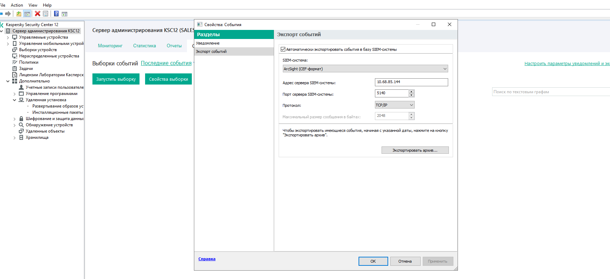
Task: Click the computer icon for Удаленная установка
Action: (21, 100)
